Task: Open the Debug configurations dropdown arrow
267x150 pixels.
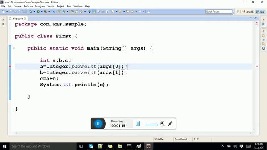Action: pos(34,12)
